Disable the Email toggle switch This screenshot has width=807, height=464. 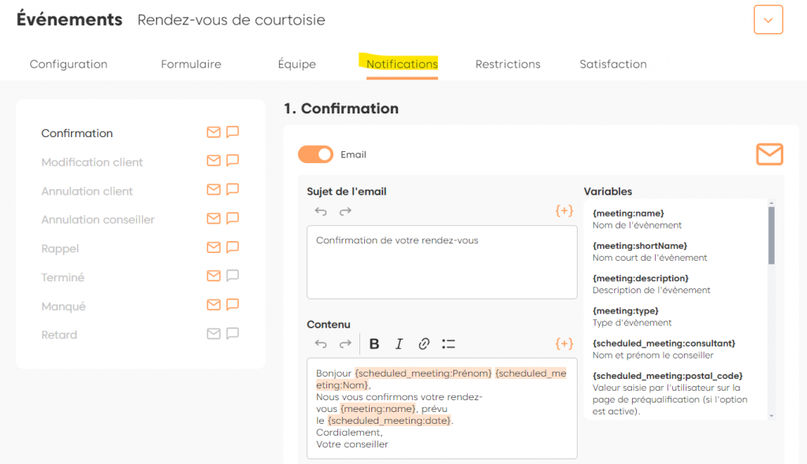(x=315, y=154)
